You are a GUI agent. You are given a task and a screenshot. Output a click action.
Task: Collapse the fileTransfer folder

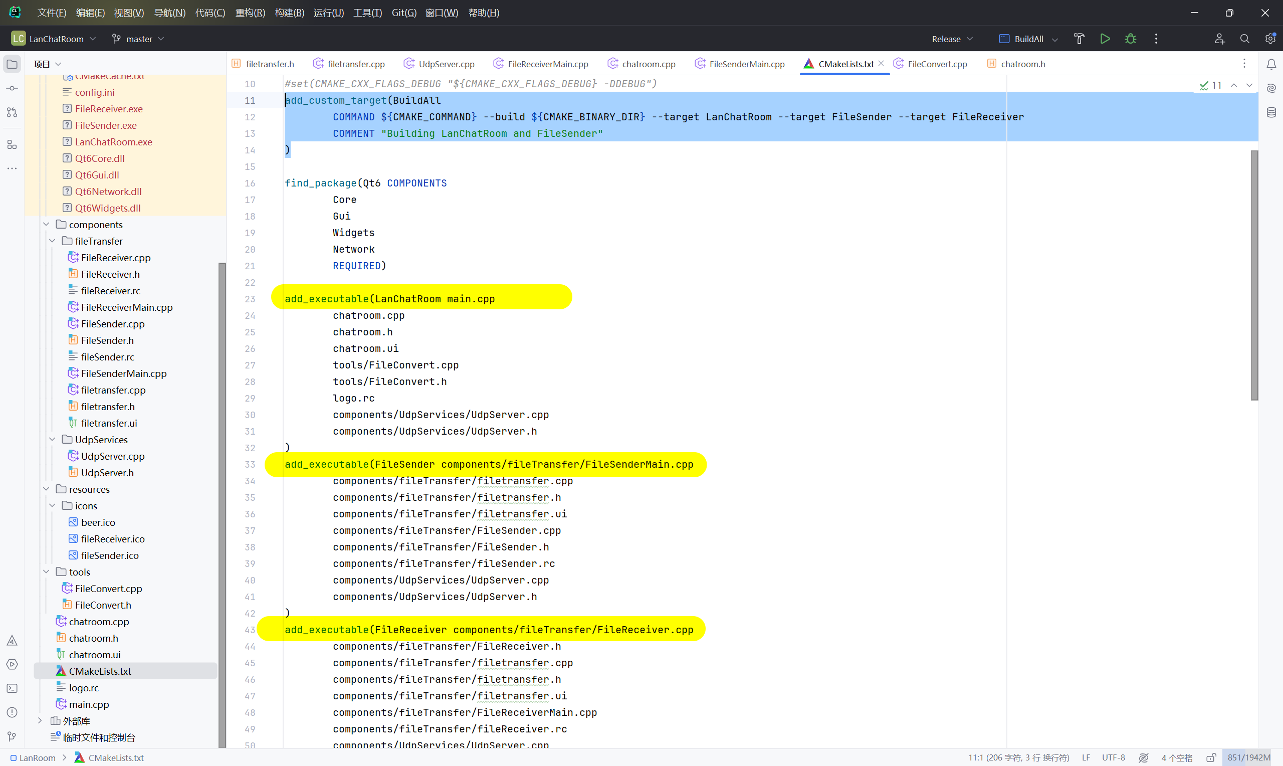click(x=52, y=241)
